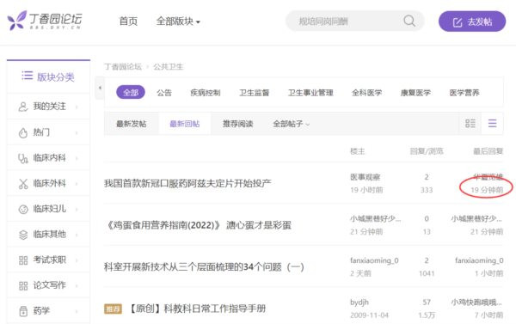Expand 临床内科 sidebar arrow
This screenshot has width=516, height=324.
77,158
